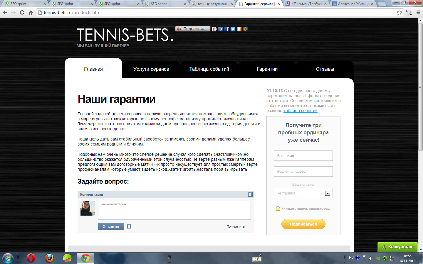
Task: Open the Таблица событий tab
Action: [x=209, y=70]
